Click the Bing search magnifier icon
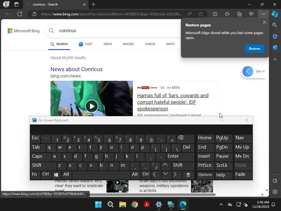 pyautogui.click(x=51, y=31)
